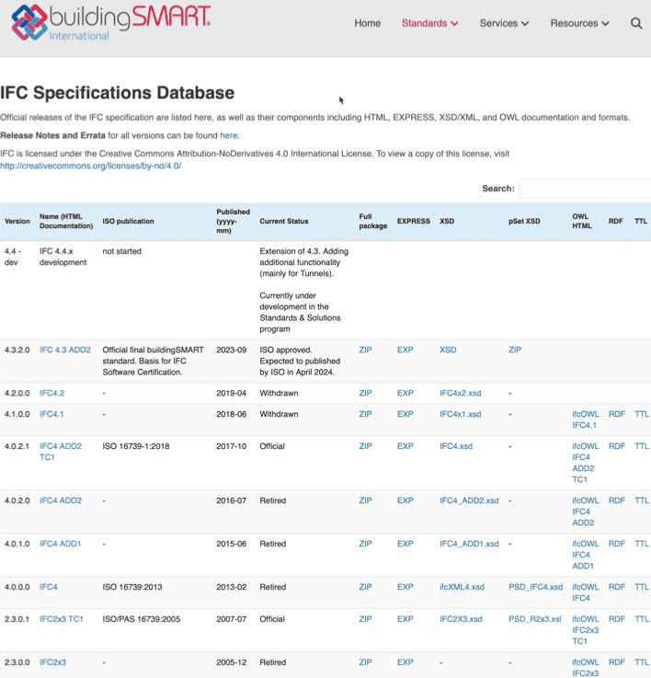Open PSD_R2x3.xsl link
This screenshot has height=678, width=651.
pyautogui.click(x=535, y=619)
